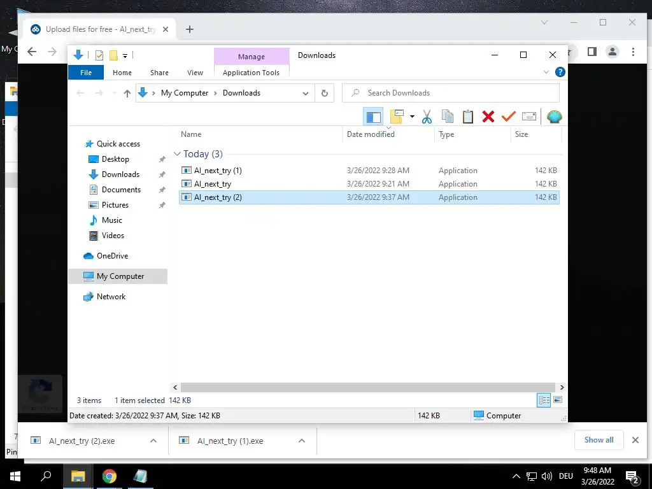Open Videos in the sidebar
This screenshot has width=652, height=489.
(x=113, y=236)
